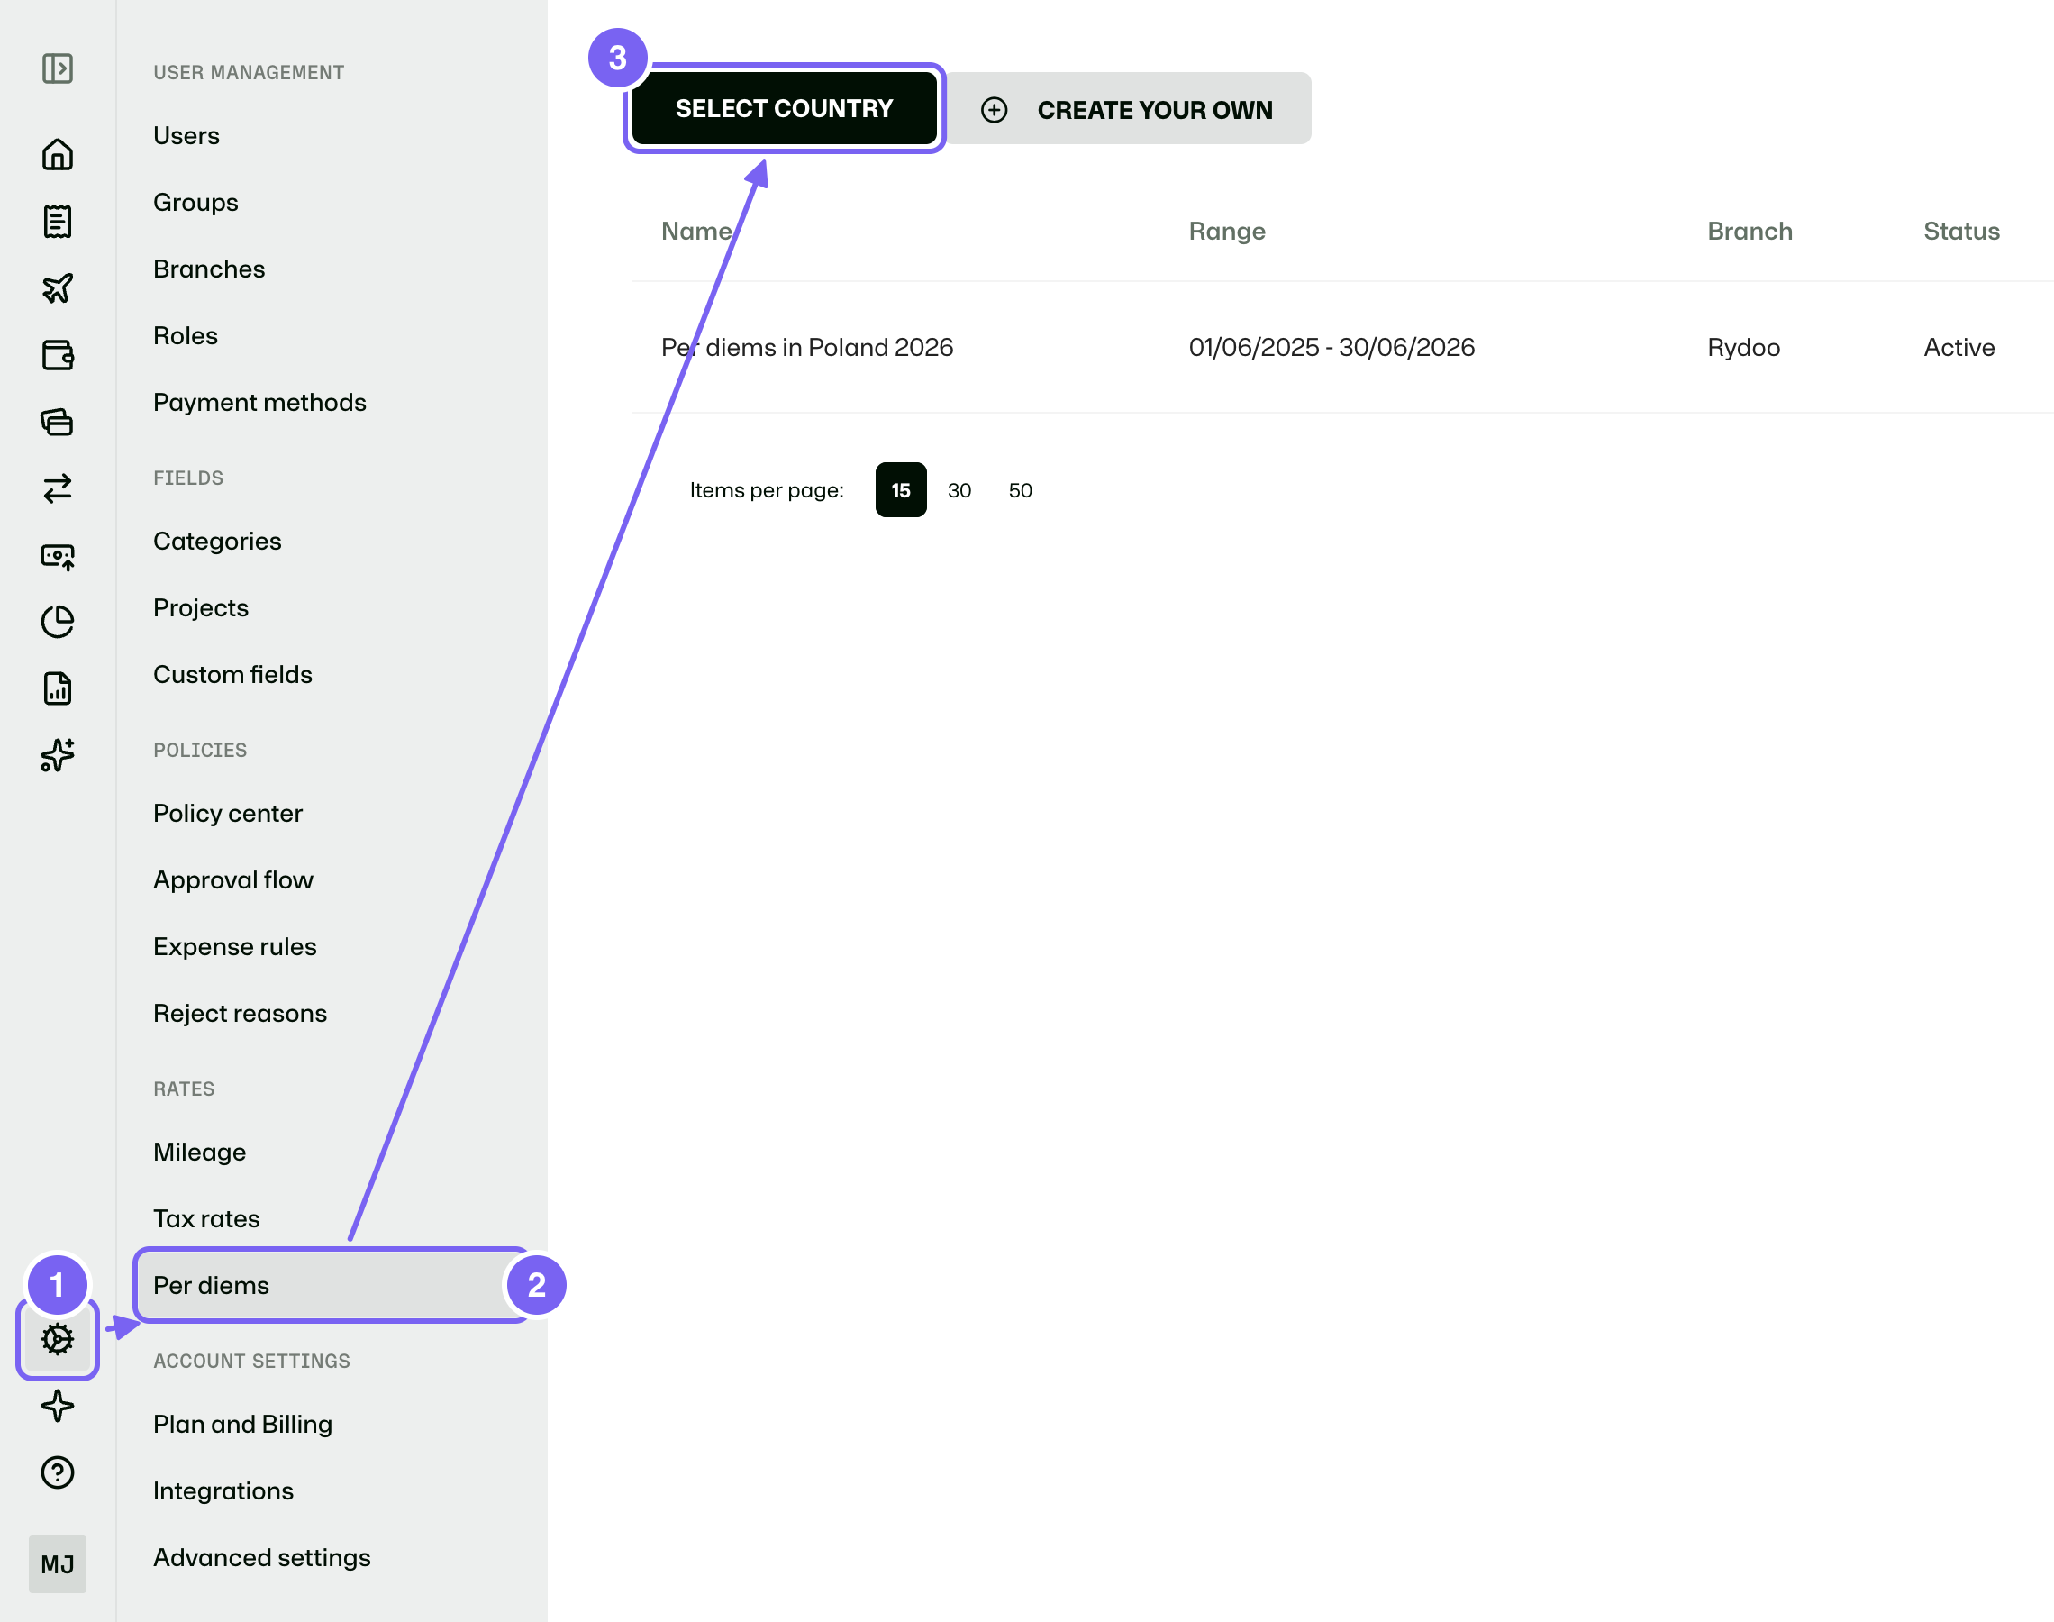This screenshot has height=1622, width=2054.
Task: Click the Create Your Own button
Action: (x=1130, y=109)
